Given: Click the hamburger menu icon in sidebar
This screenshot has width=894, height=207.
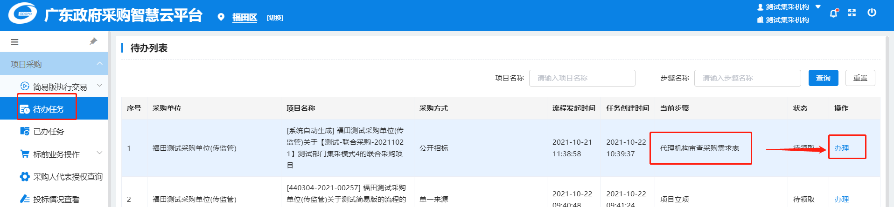Looking at the screenshot, I should [14, 42].
